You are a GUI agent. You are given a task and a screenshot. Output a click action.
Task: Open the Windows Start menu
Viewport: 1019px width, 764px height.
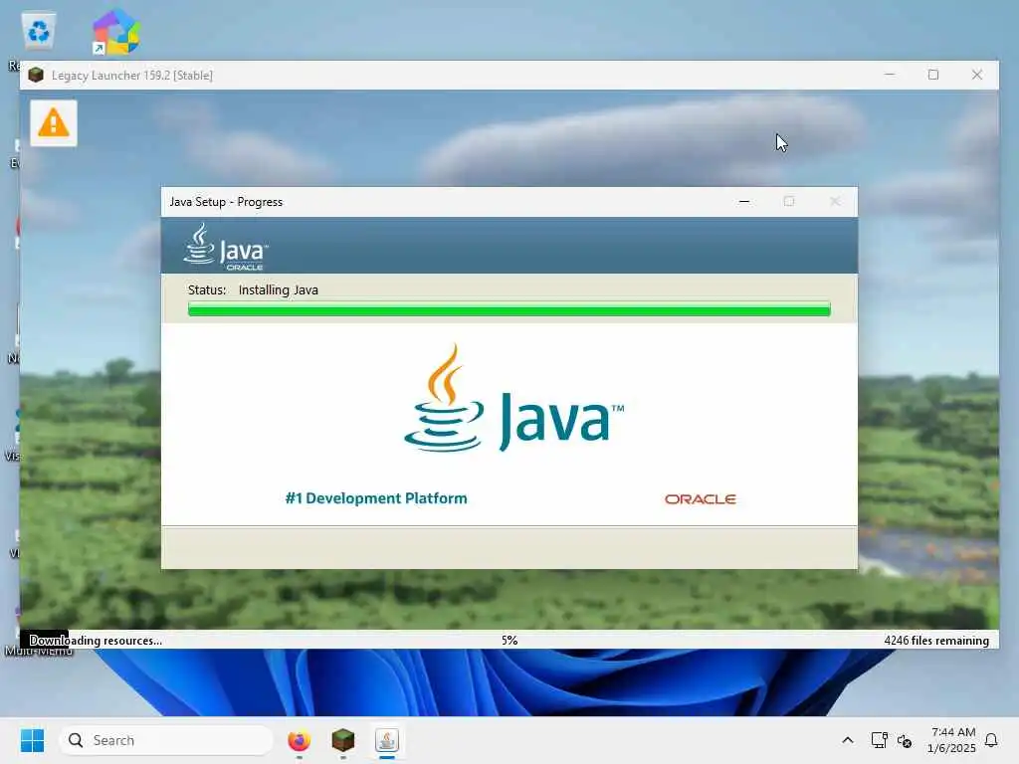33,740
